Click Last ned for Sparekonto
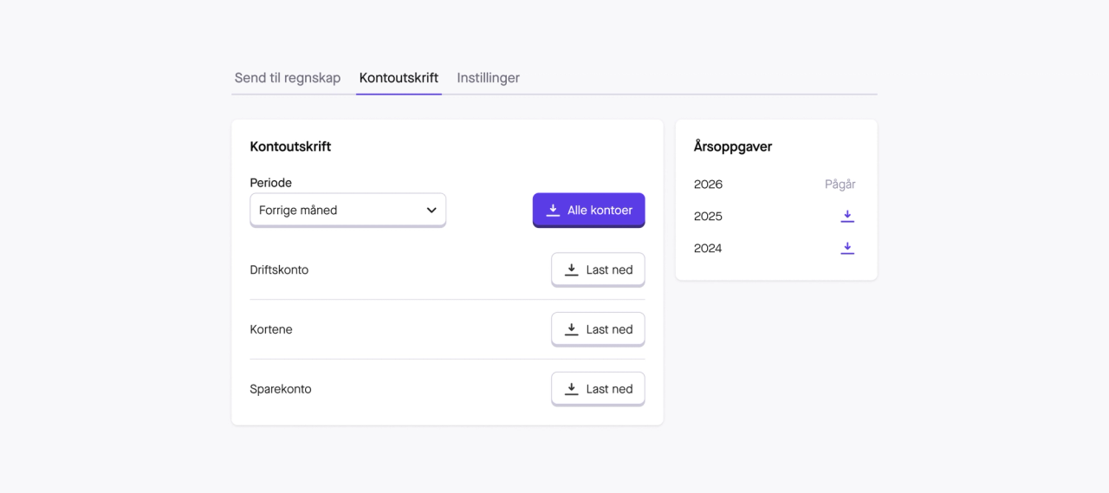This screenshot has width=1109, height=493. pos(598,389)
